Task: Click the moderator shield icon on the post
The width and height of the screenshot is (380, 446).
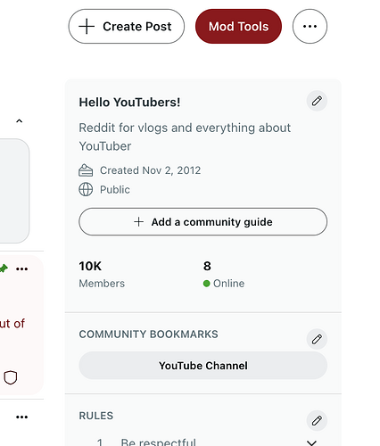Action: click(x=11, y=377)
